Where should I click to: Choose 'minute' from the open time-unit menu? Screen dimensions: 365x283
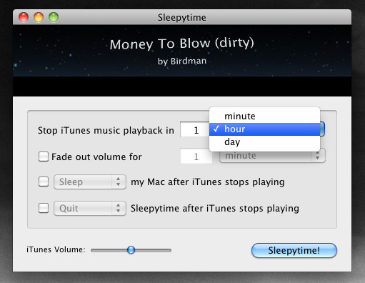click(264, 116)
